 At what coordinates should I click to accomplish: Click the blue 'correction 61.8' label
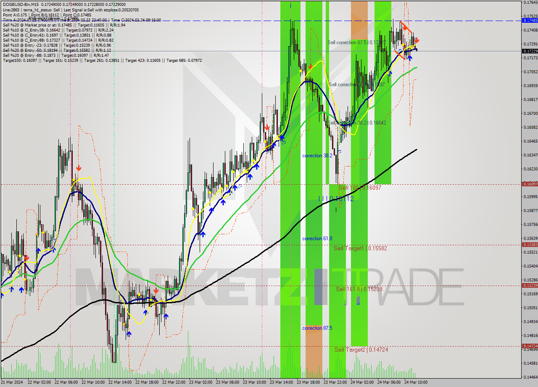coord(317,239)
